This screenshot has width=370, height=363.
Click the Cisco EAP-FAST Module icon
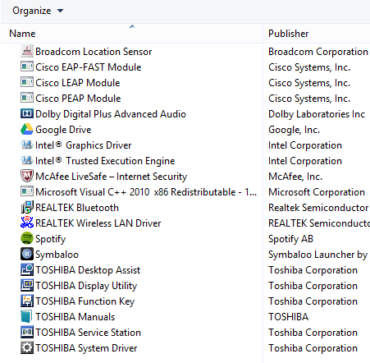pyautogui.click(x=27, y=67)
